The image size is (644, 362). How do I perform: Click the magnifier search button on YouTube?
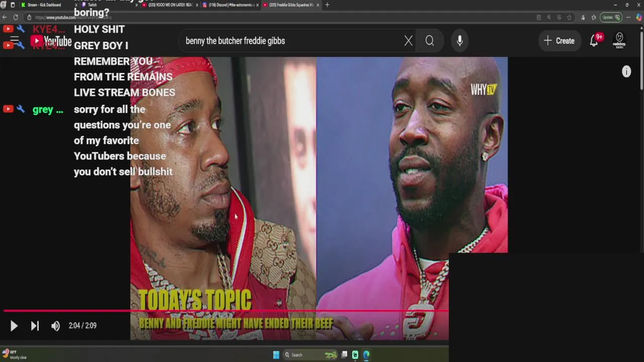(430, 41)
